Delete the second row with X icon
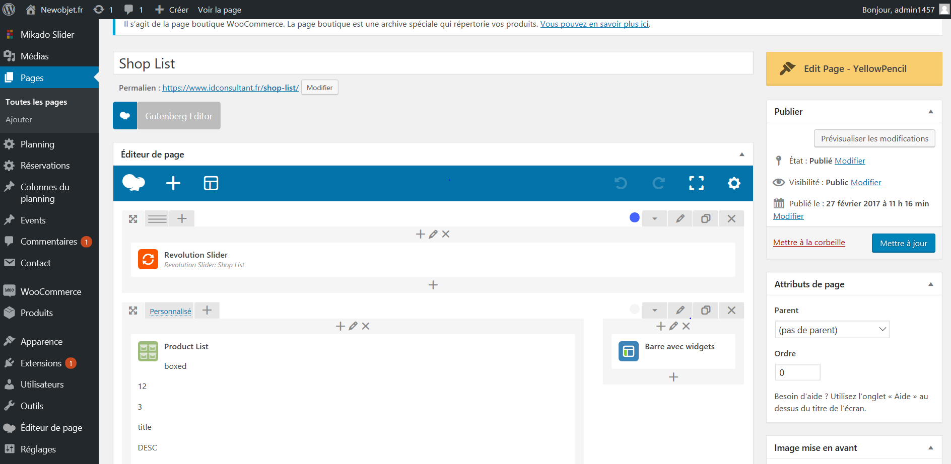 point(731,310)
